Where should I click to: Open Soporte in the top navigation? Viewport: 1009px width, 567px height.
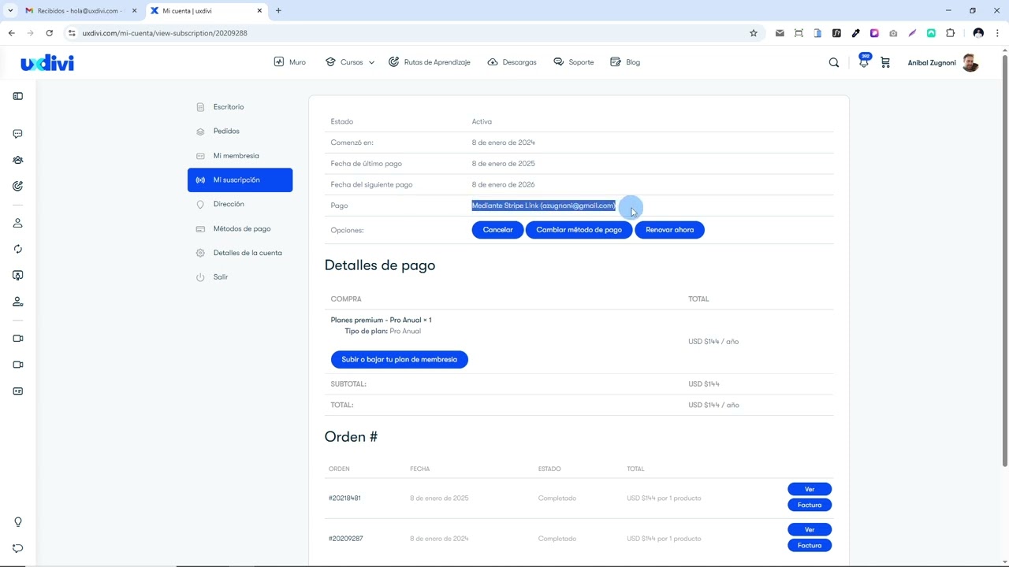point(573,62)
